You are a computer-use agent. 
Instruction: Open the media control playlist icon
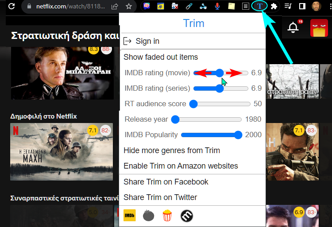[x=288, y=6]
